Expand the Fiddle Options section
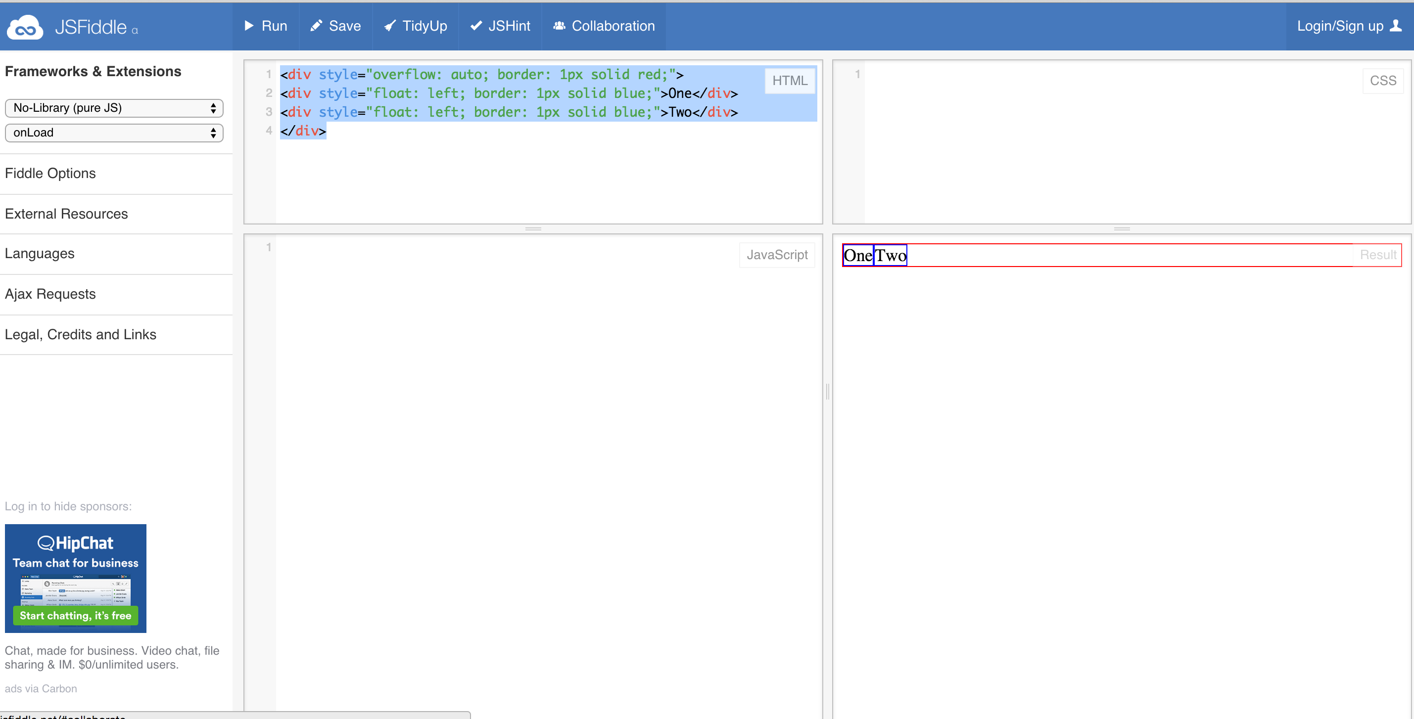Screen dimensions: 1414x719 [50, 173]
